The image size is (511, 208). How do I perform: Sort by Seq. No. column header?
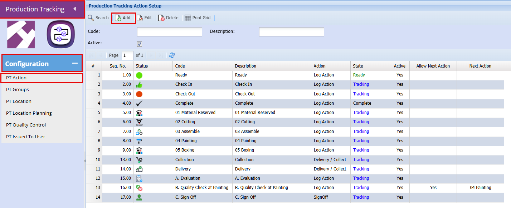(x=118, y=66)
